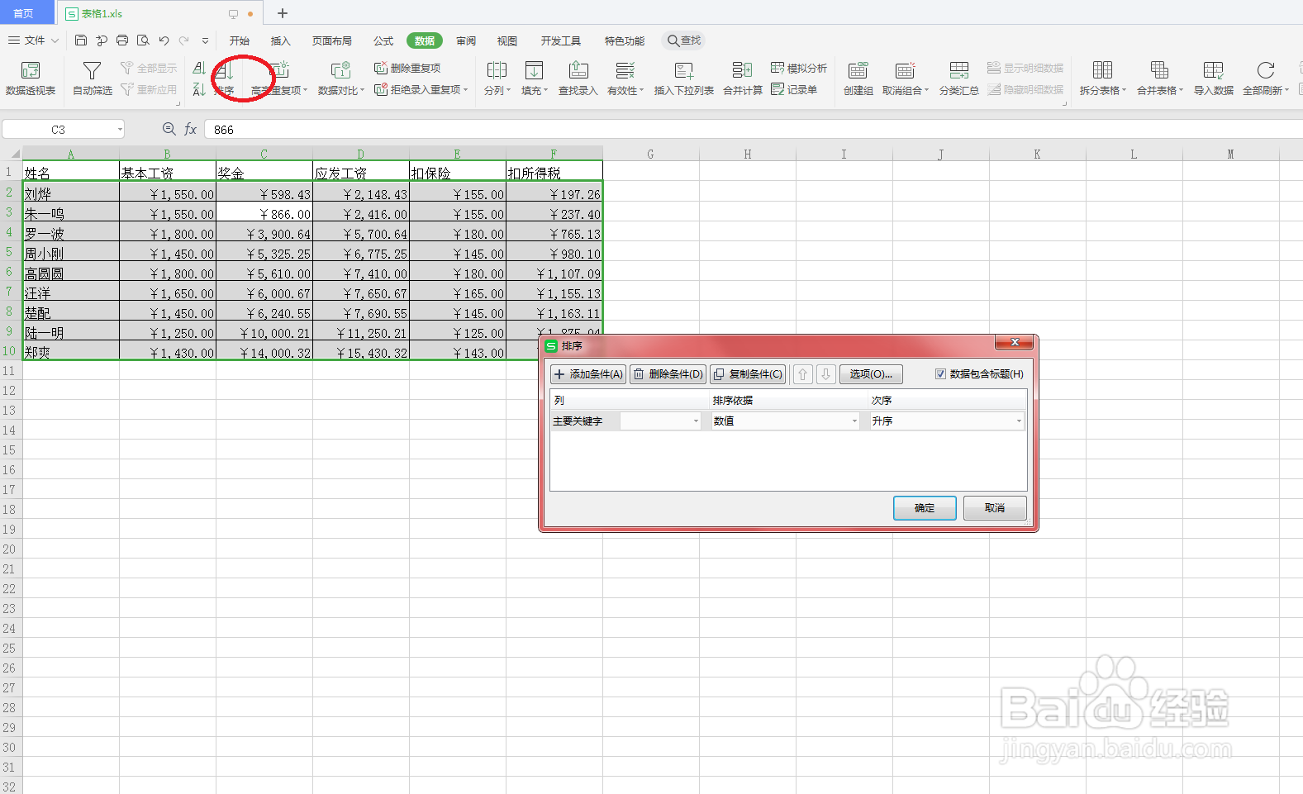Open 拆分表格 split table tool
The width and height of the screenshot is (1303, 794).
pyautogui.click(x=1103, y=78)
